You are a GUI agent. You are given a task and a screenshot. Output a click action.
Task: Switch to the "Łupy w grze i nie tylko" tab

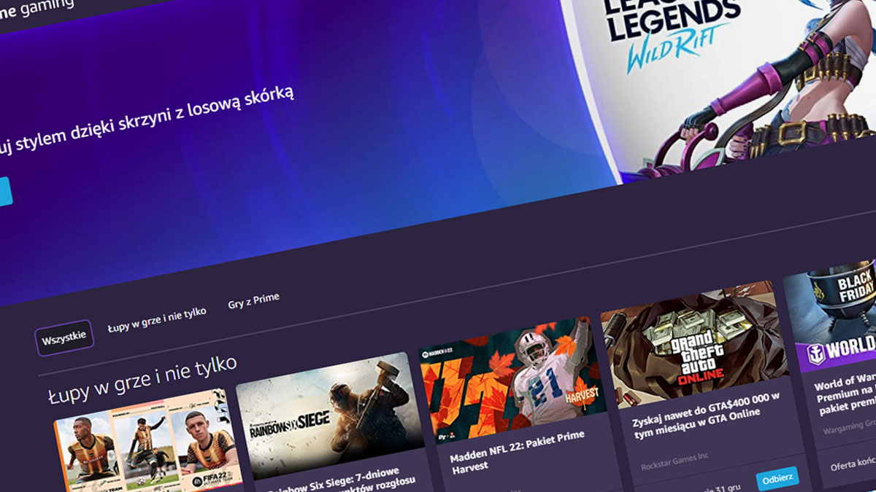[157, 320]
